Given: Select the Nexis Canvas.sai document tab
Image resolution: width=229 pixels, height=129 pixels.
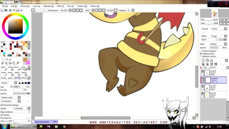Looking at the screenshot, I should [45, 122].
